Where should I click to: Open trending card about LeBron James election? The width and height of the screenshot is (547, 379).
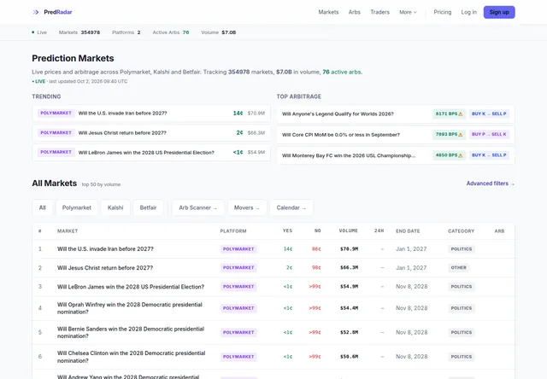[x=151, y=152]
